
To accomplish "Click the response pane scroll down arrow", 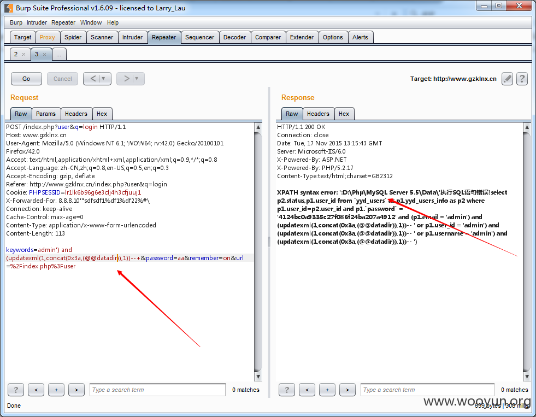I will (x=527, y=377).
